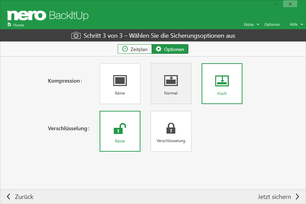Click the Nero BackItUp logo
The height and width of the screenshot is (204, 306).
tap(48, 15)
